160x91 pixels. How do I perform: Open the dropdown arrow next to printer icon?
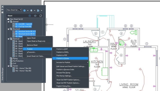point(34,10)
